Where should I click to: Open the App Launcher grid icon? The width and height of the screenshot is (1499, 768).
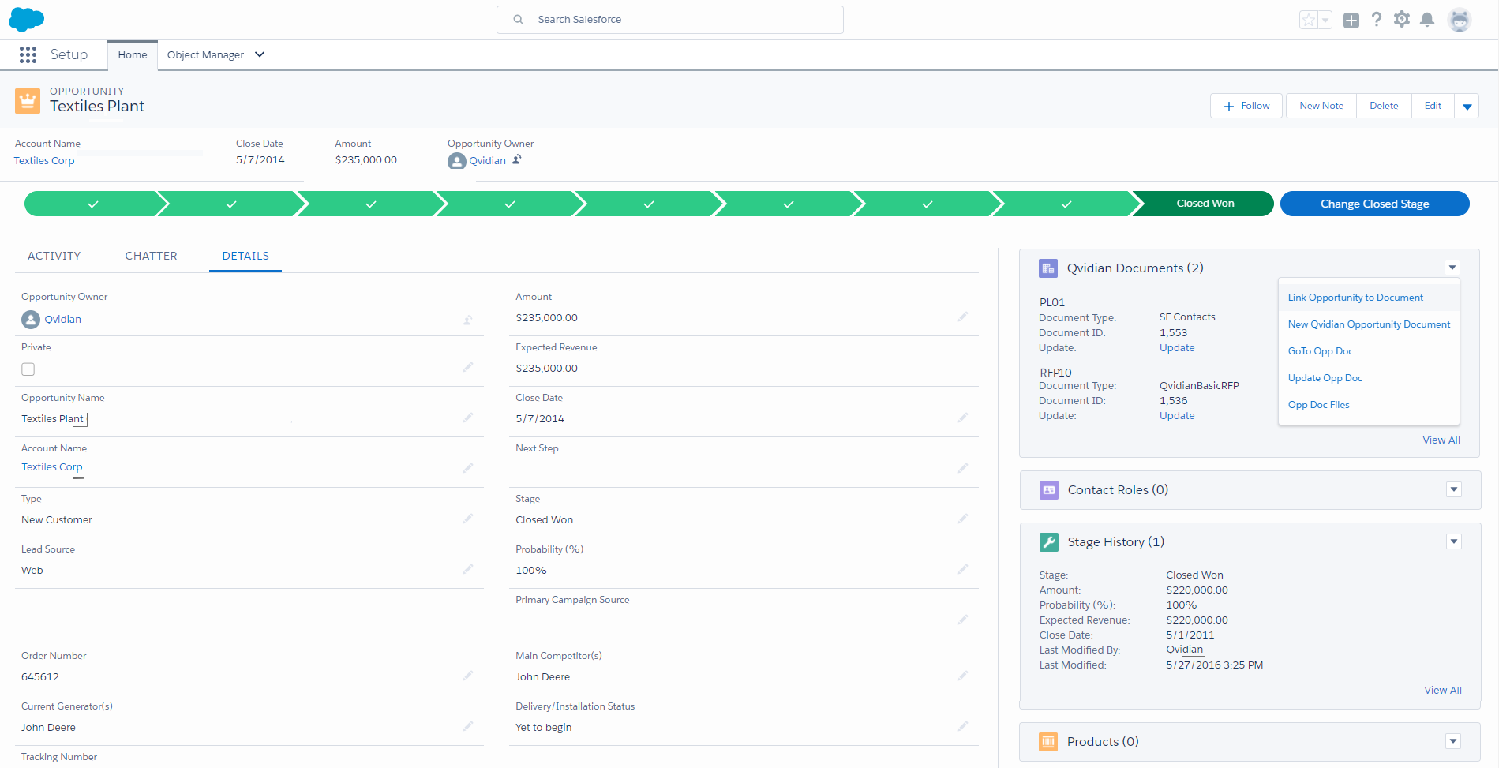(28, 54)
